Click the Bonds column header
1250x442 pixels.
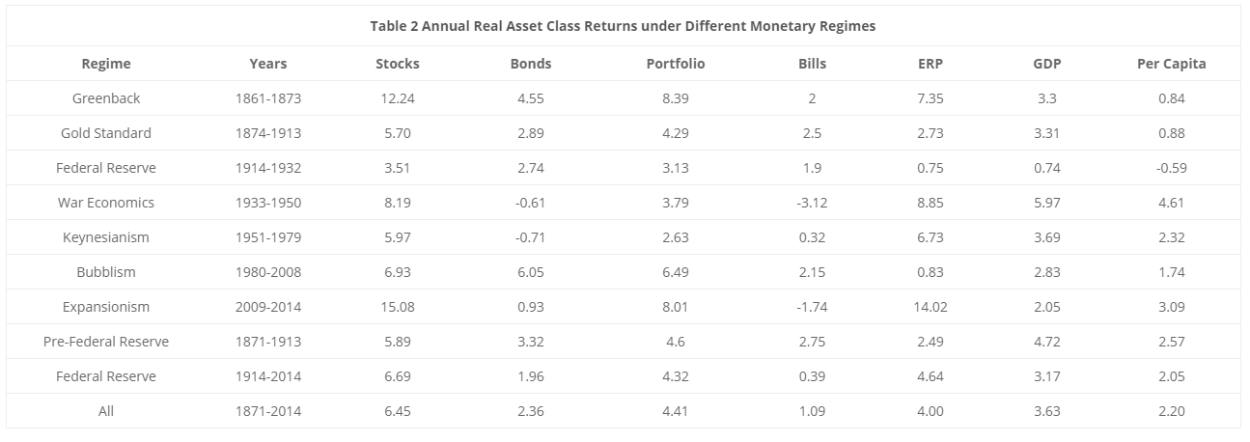530,64
